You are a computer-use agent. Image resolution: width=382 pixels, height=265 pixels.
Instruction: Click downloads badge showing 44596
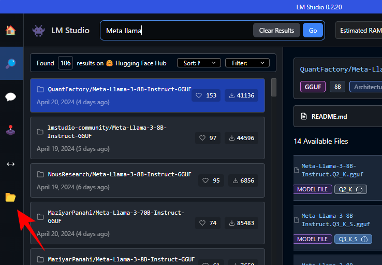tap(241, 138)
